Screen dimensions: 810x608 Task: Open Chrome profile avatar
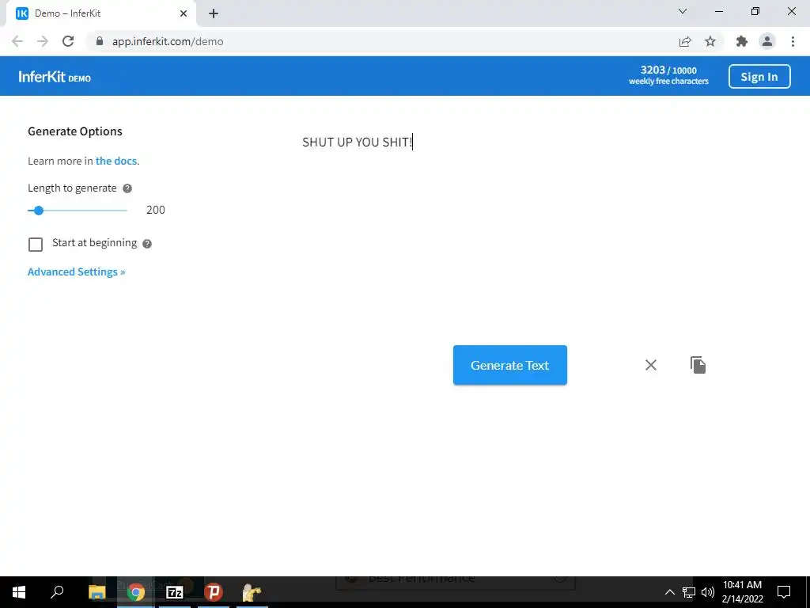point(767,41)
